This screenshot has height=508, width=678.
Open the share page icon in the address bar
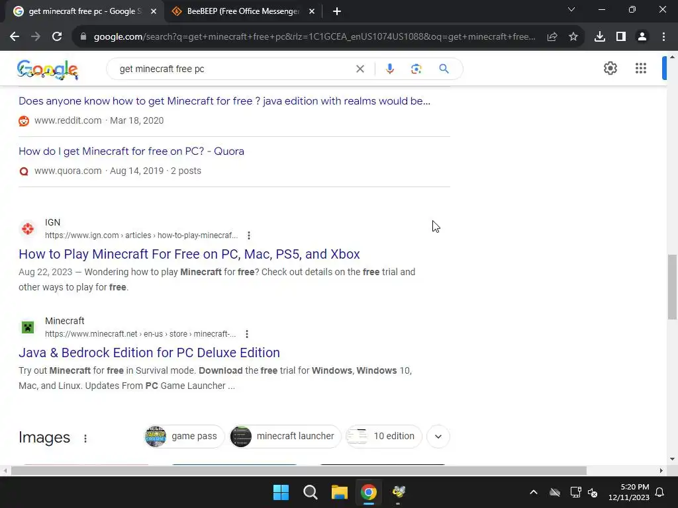pyautogui.click(x=552, y=37)
